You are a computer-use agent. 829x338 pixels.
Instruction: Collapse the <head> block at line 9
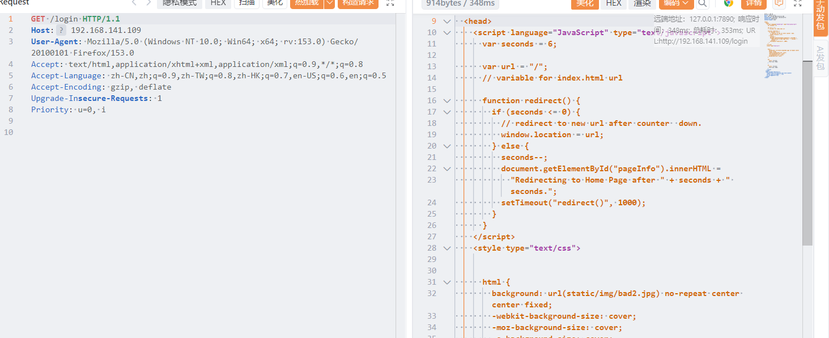coord(447,22)
